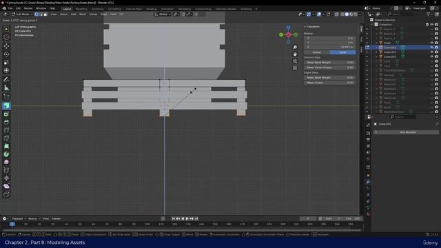Select the Scale tool
The width and height of the screenshot is (441, 248).
(6, 63)
